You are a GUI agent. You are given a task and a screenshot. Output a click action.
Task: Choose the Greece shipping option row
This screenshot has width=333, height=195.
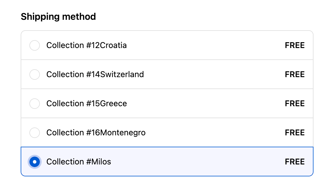204,104
